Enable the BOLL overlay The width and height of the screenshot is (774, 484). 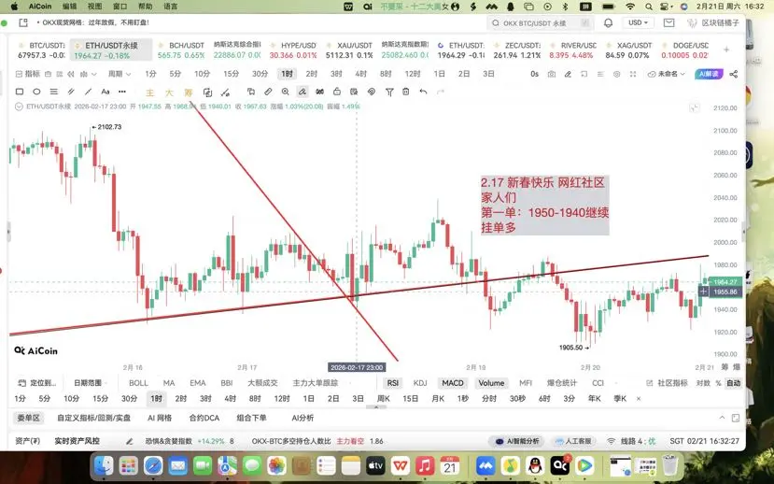(138, 383)
